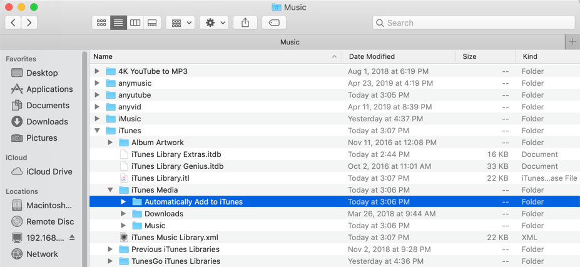Select the TunesGo iTunes Libraries row name
Image resolution: width=580 pixels, height=267 pixels.
tap(176, 261)
